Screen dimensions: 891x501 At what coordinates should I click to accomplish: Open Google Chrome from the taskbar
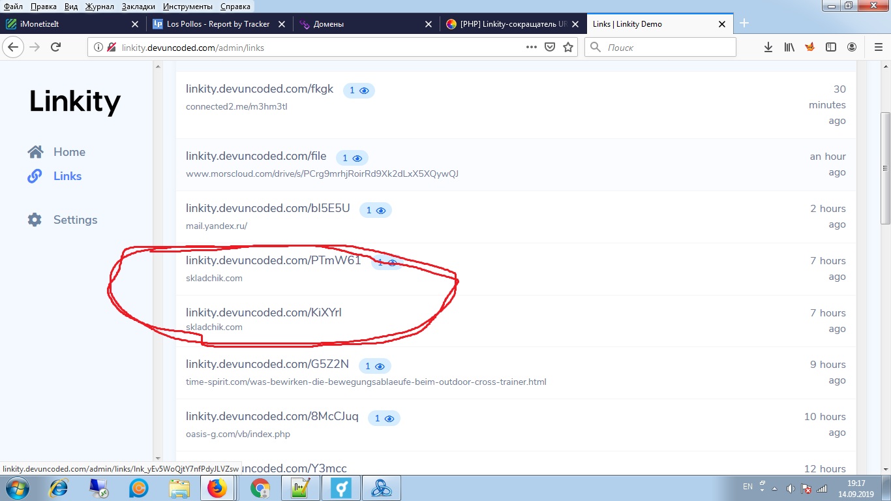click(260, 488)
